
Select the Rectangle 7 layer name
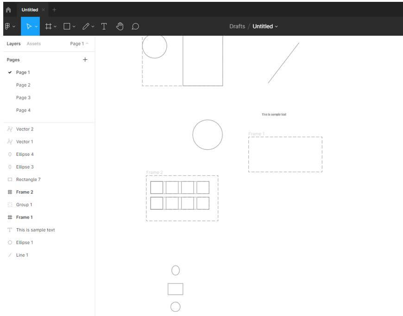coord(28,180)
